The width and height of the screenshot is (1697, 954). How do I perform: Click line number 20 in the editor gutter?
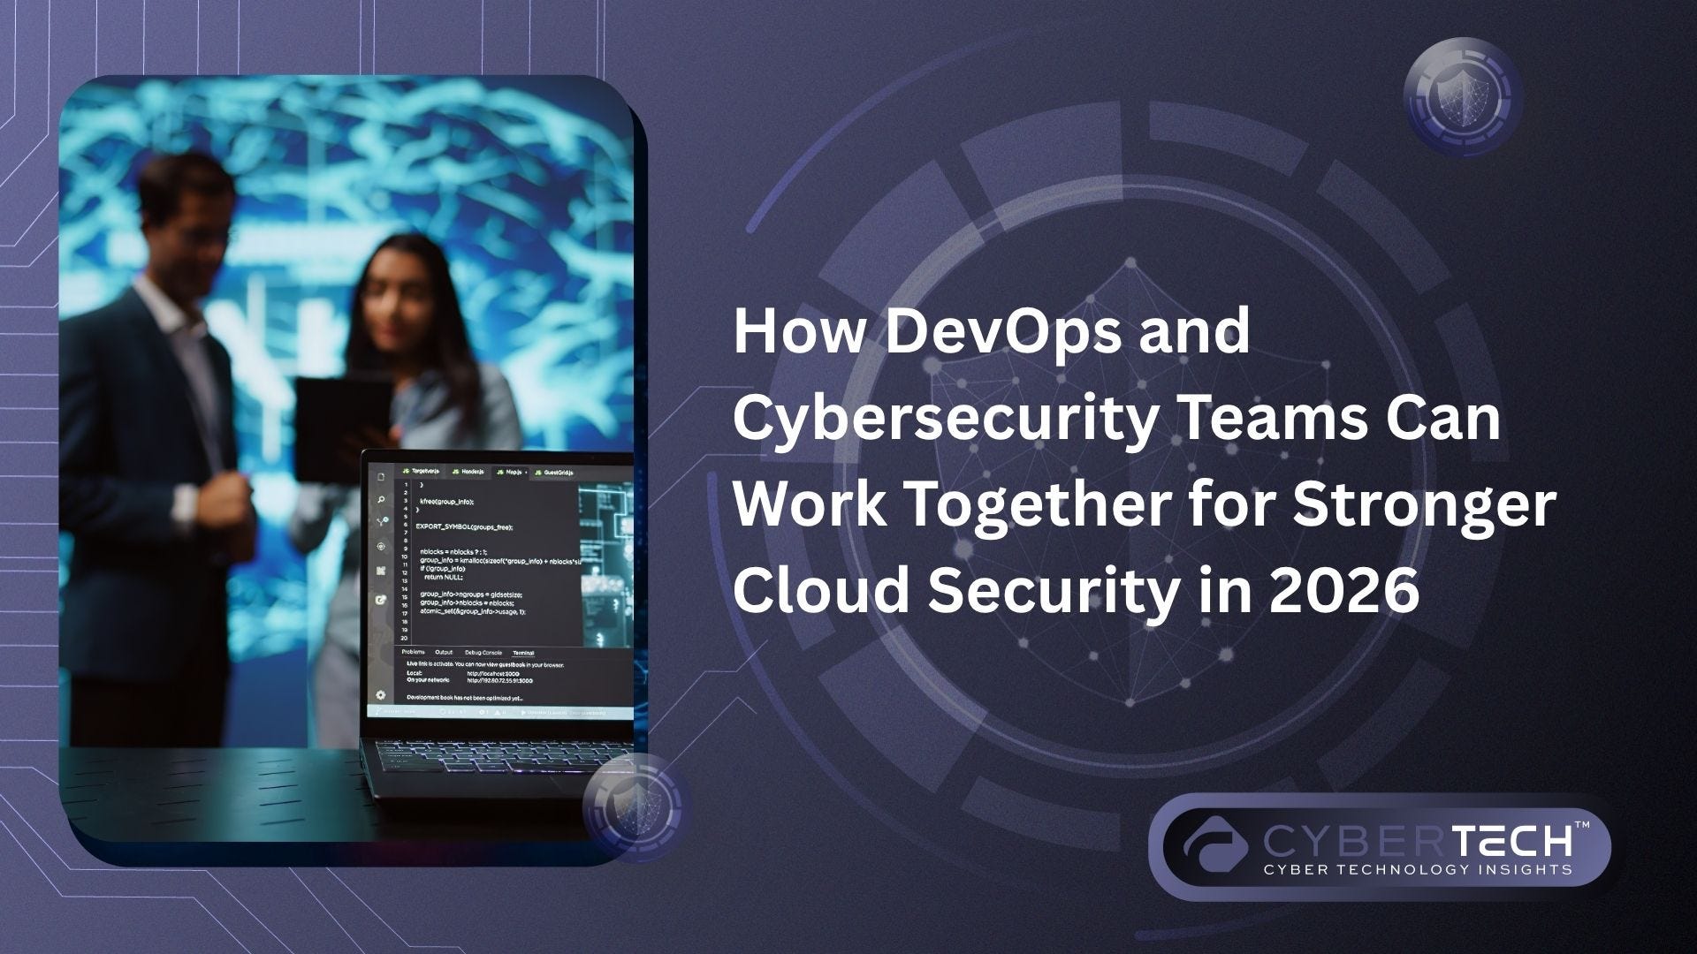tap(404, 637)
